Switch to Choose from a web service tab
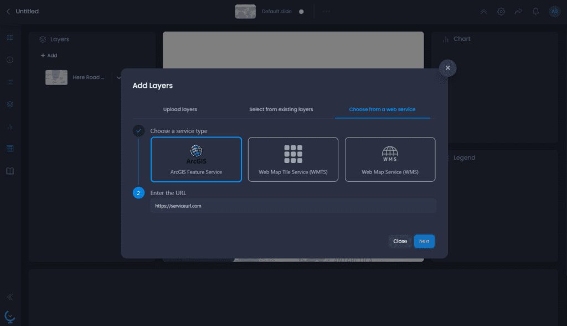This screenshot has width=567, height=326. point(382,109)
